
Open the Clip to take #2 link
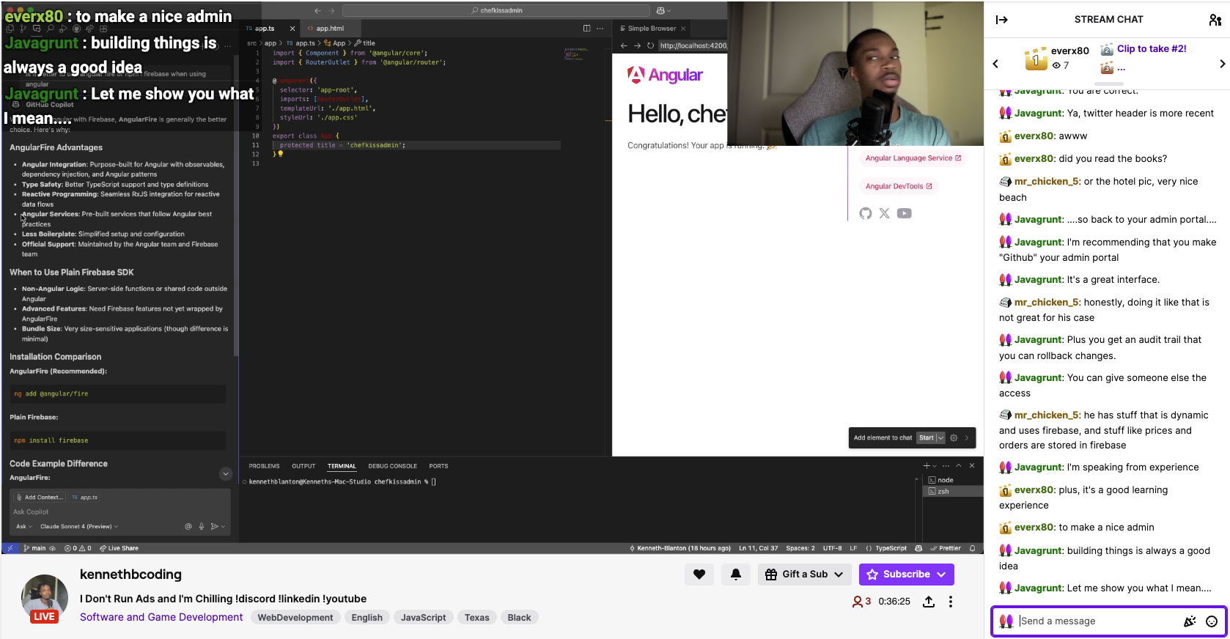pyautogui.click(x=1152, y=48)
